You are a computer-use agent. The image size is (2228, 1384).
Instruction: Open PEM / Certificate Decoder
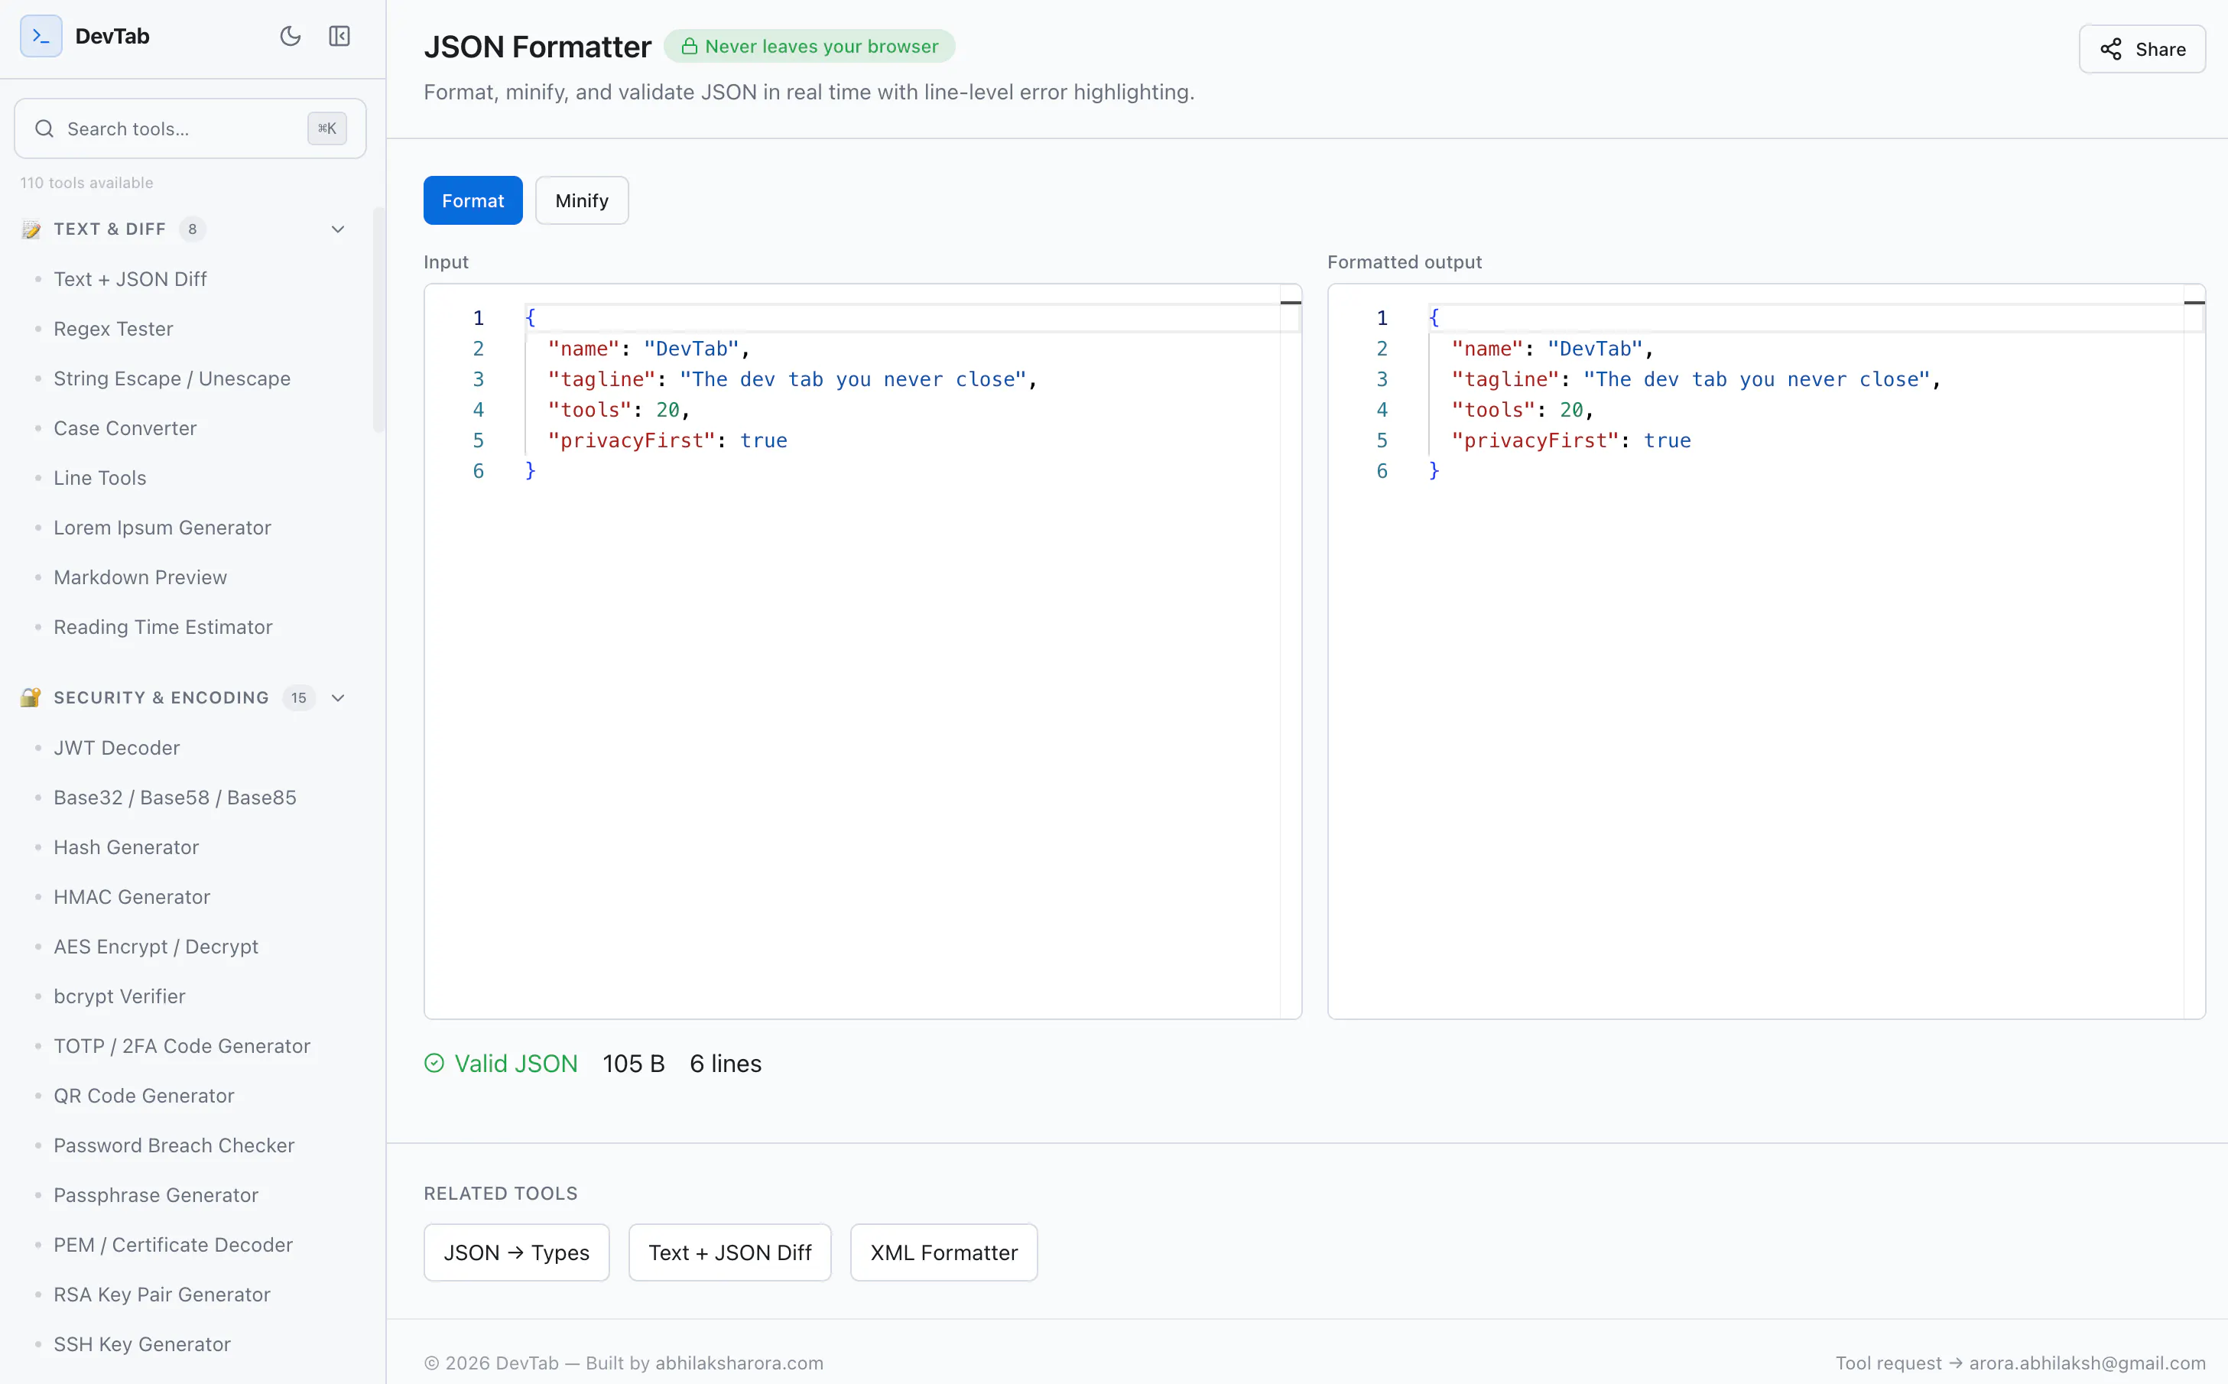(x=173, y=1244)
